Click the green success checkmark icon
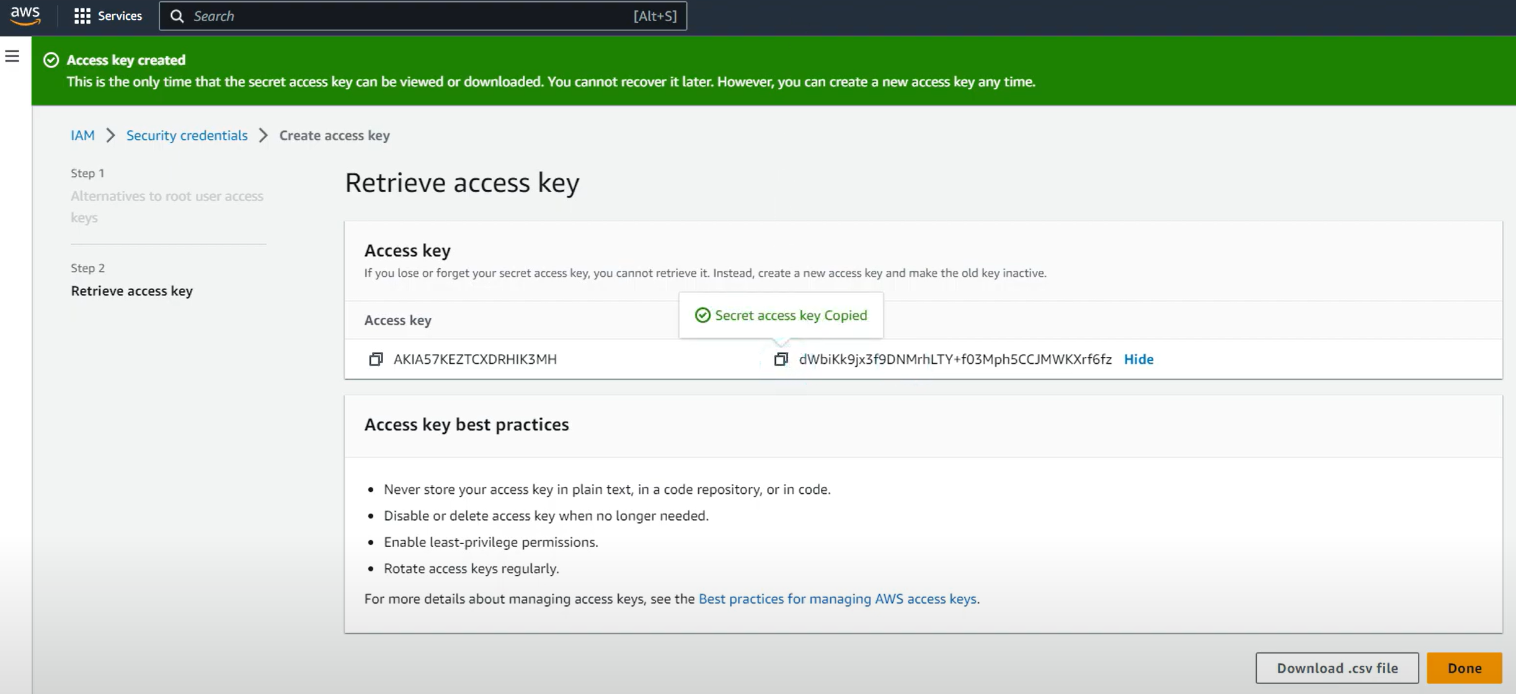This screenshot has height=694, width=1516. pos(51,60)
